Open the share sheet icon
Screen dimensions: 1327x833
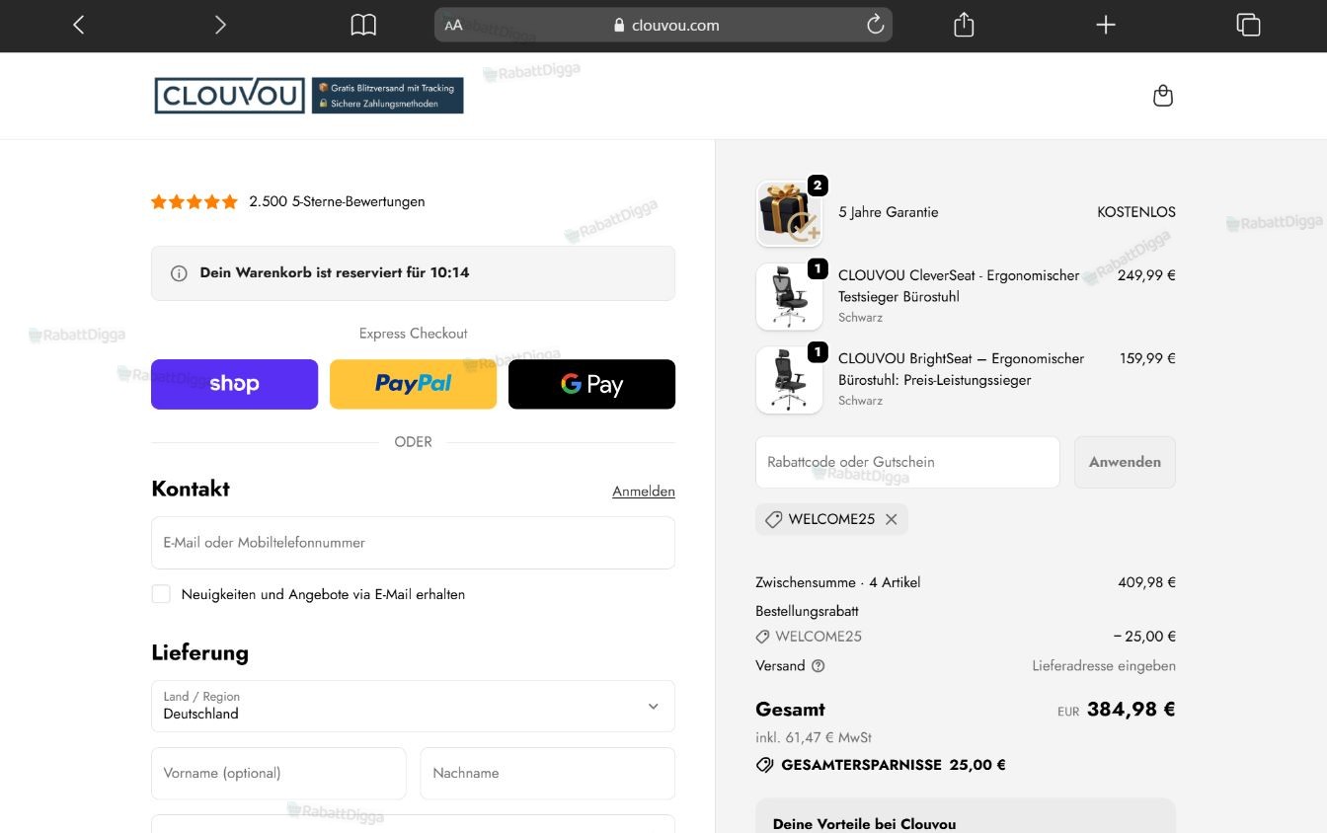964,25
